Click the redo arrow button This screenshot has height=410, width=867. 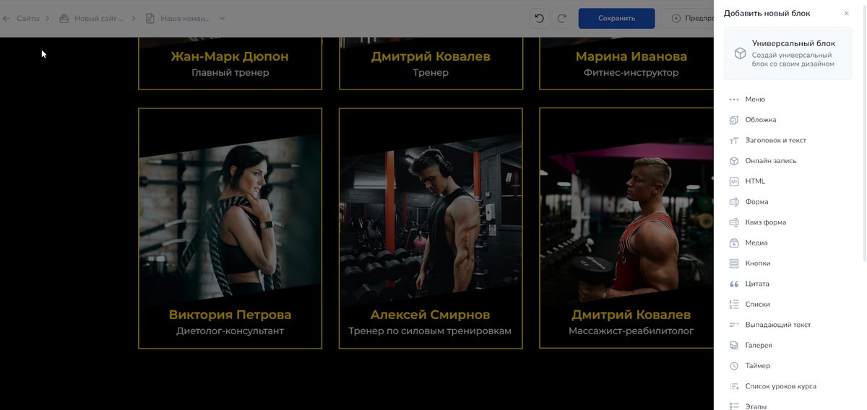(562, 19)
